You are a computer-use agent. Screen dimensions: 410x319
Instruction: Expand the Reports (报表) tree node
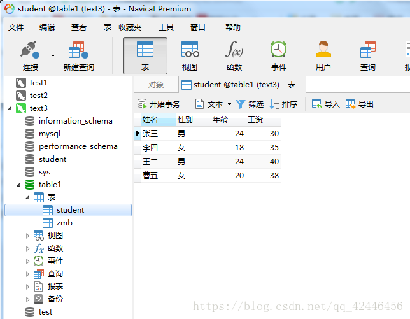pyautogui.click(x=27, y=287)
